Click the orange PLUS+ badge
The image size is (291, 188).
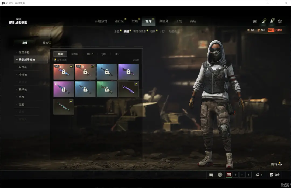[271, 30]
